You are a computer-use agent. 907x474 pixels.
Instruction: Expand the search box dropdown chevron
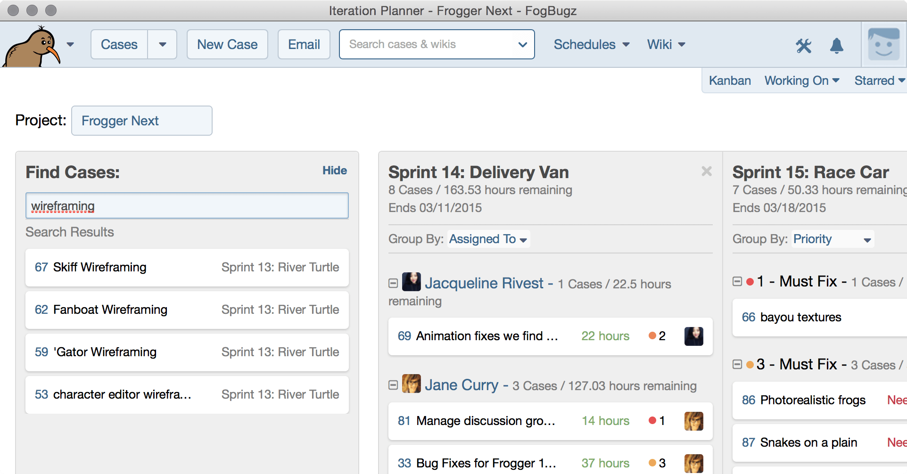click(x=522, y=45)
